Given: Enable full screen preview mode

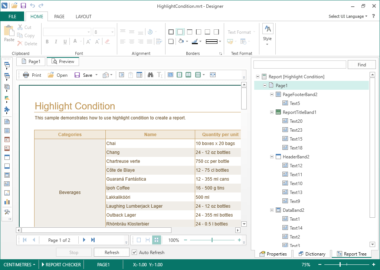Looking at the screenshot, I should click(213, 75).
